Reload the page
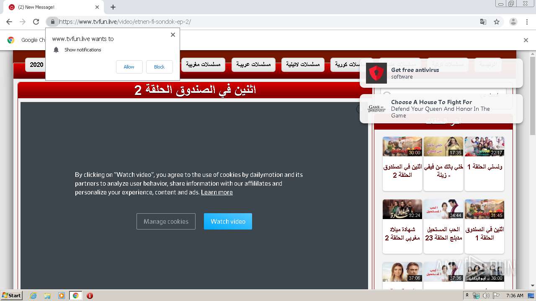Image resolution: width=536 pixels, height=301 pixels. [36, 22]
